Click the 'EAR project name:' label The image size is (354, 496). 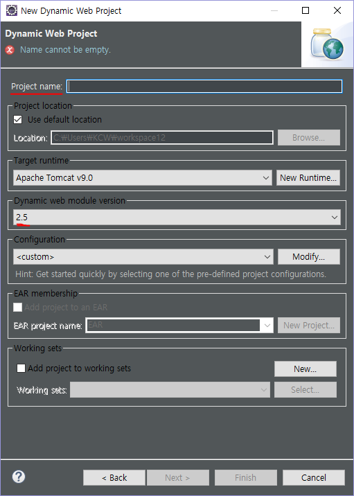[x=48, y=326]
